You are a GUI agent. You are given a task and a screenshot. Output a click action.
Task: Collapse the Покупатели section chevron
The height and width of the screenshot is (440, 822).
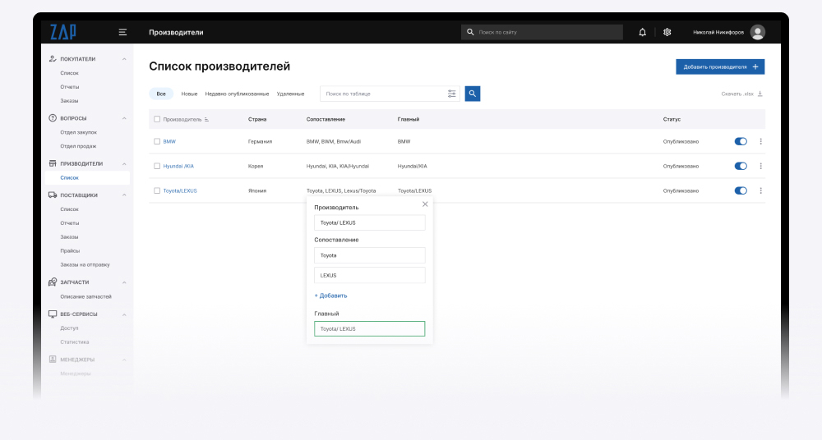click(124, 59)
